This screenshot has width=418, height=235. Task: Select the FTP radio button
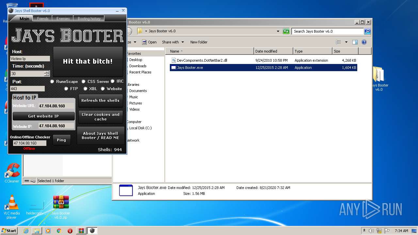[66, 88]
